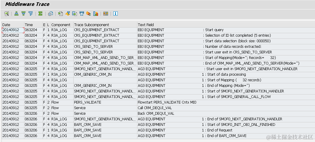Export list with the spreadsheet icon
The image size is (315, 142).
click(x=60, y=14)
